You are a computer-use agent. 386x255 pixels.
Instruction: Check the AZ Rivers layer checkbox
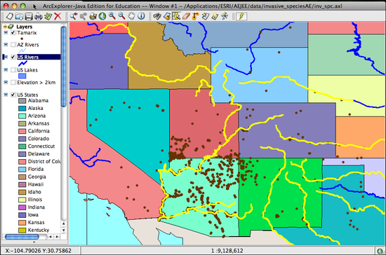click(13, 45)
